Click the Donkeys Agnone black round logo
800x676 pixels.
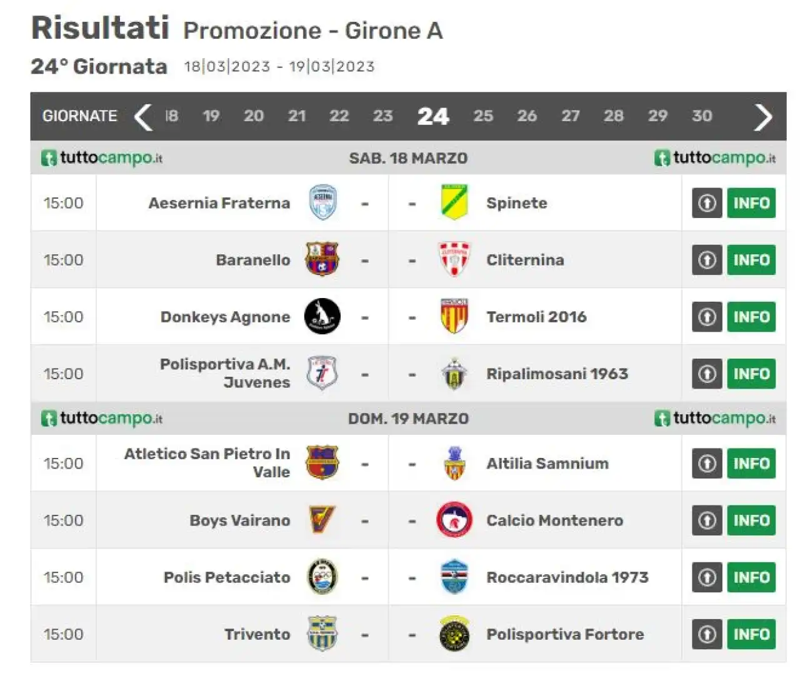click(x=322, y=317)
